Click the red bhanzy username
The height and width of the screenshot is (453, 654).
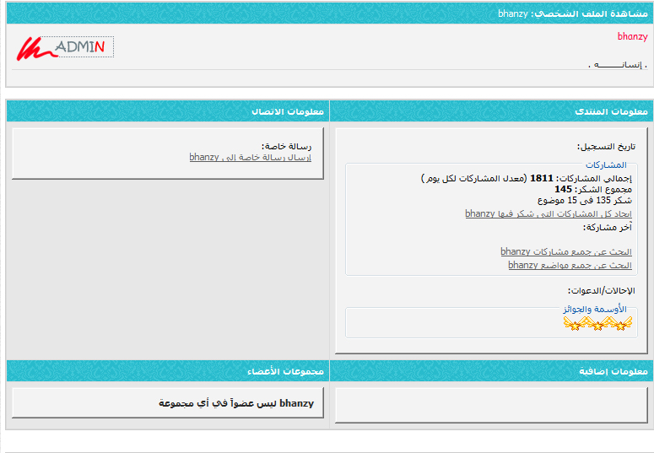632,37
